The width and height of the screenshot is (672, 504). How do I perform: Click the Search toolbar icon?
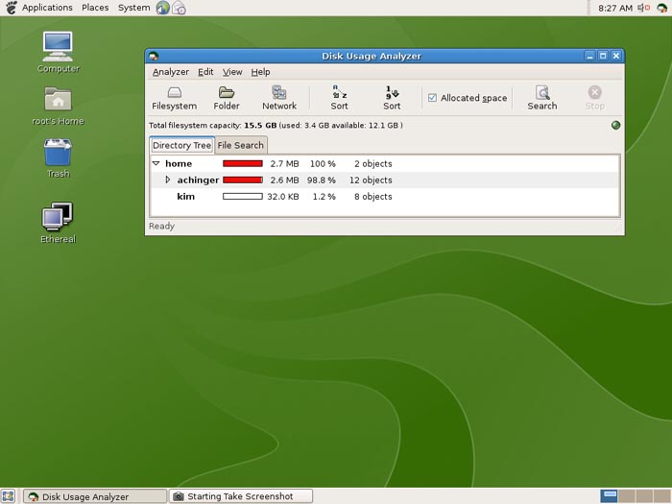coord(541,98)
